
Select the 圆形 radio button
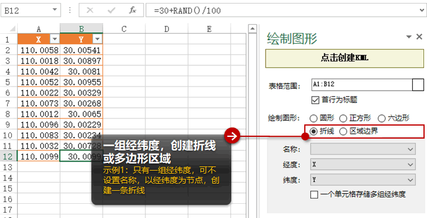(314, 118)
